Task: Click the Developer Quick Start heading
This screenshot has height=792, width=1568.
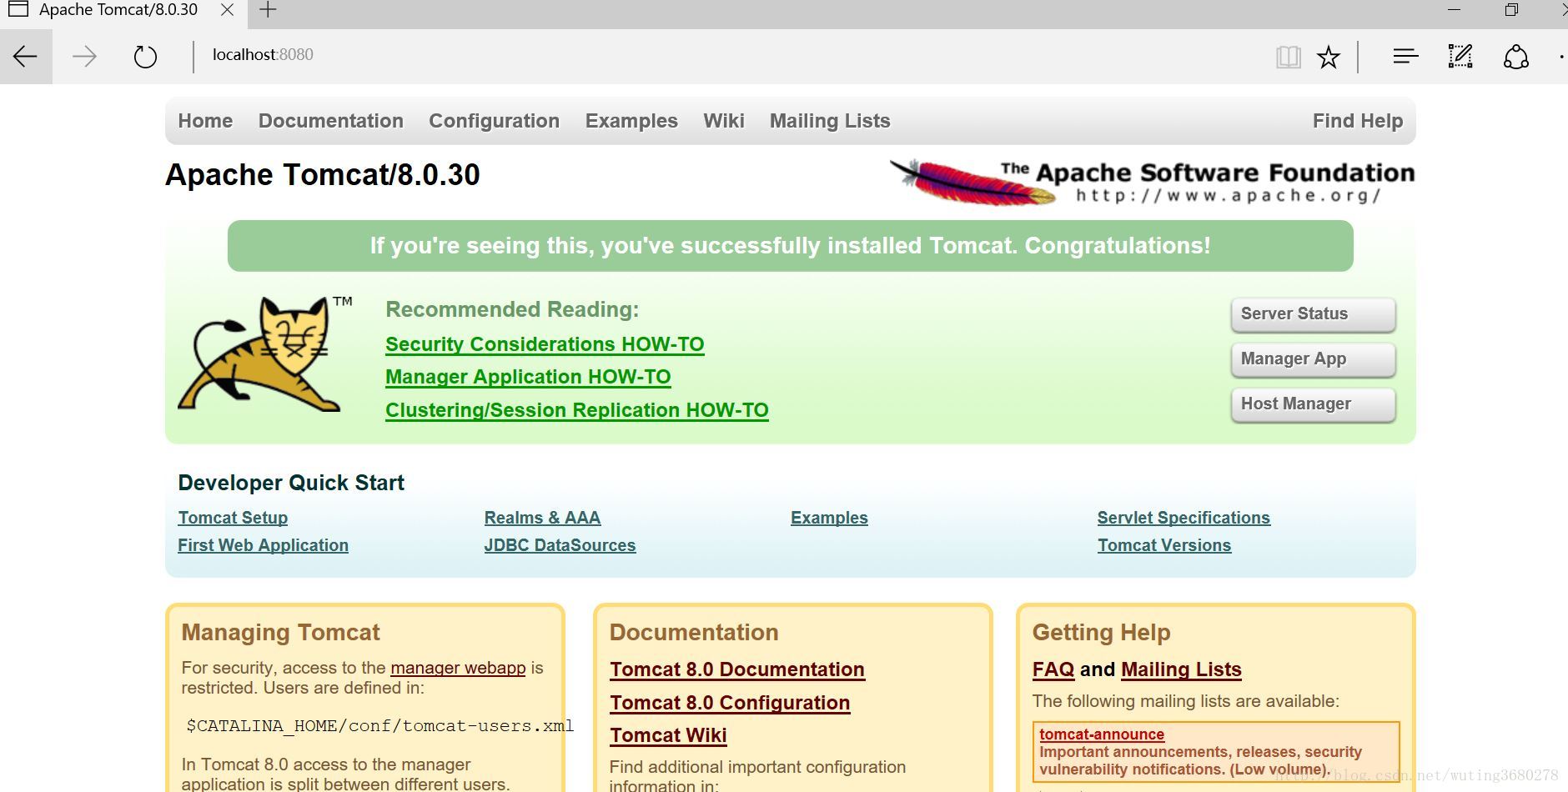Action: point(291,483)
